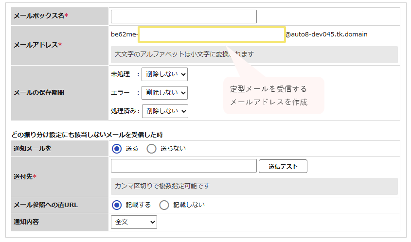
Task: Click the 送付先 label
Action: tap(25, 177)
